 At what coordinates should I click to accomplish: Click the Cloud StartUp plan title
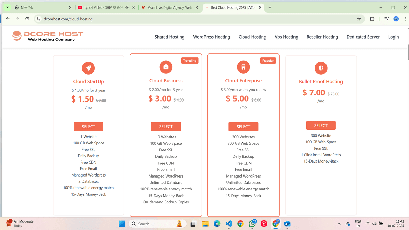pos(88,82)
